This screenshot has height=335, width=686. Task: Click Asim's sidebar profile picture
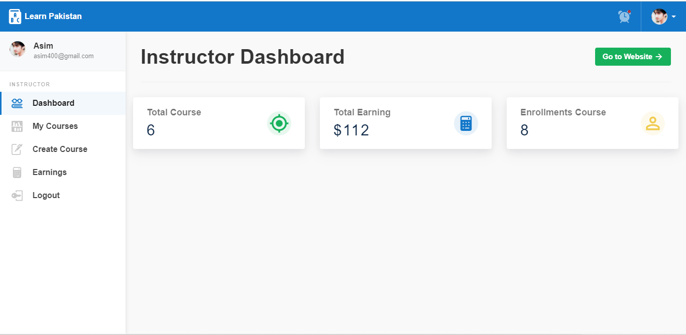click(18, 49)
